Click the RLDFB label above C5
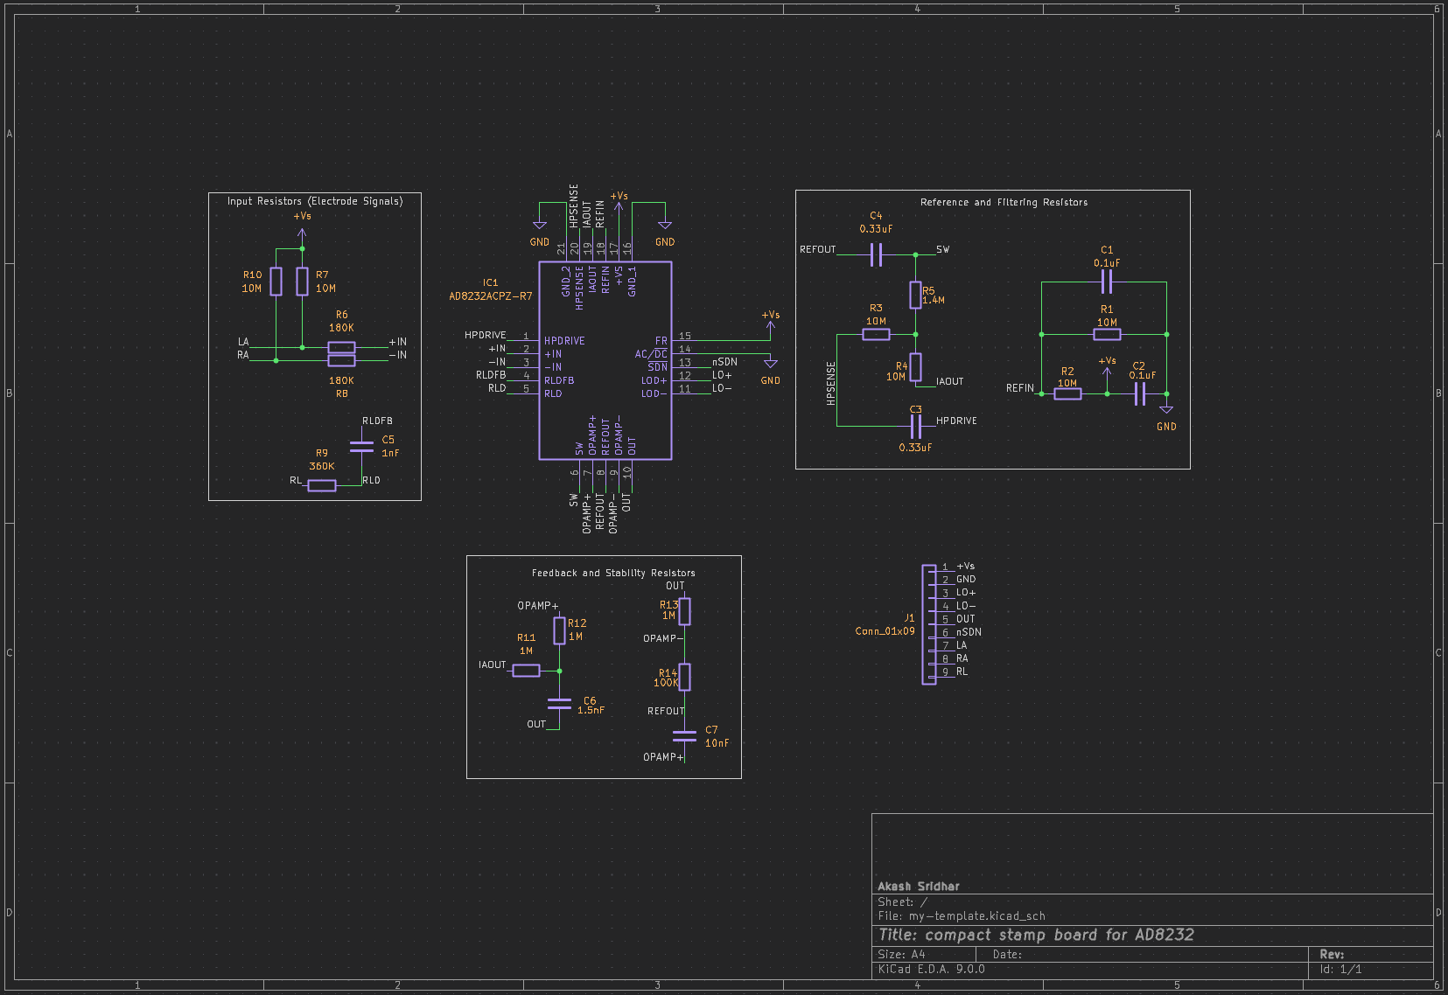 coord(377,421)
